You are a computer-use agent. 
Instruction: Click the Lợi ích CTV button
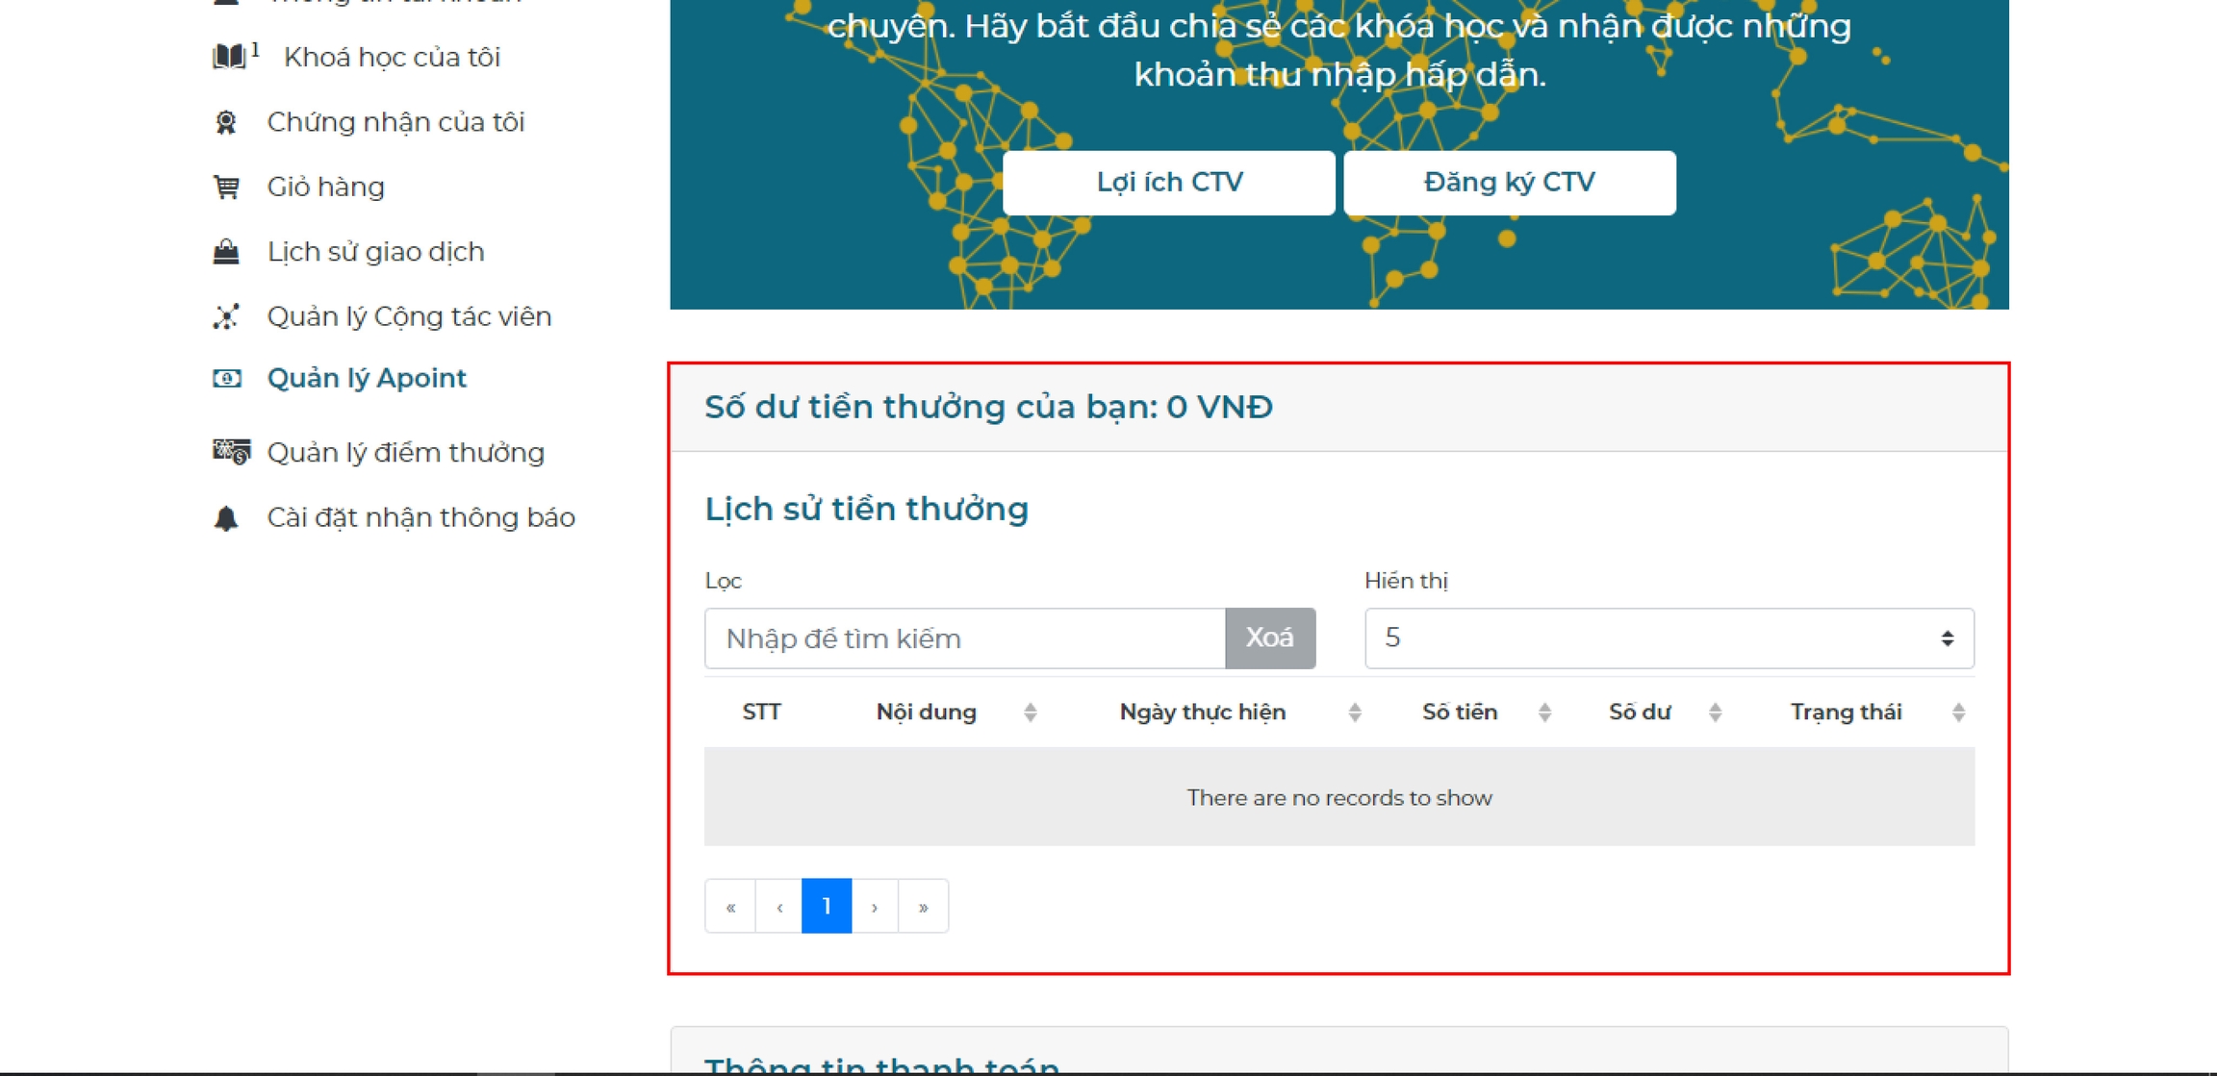tap(1168, 183)
